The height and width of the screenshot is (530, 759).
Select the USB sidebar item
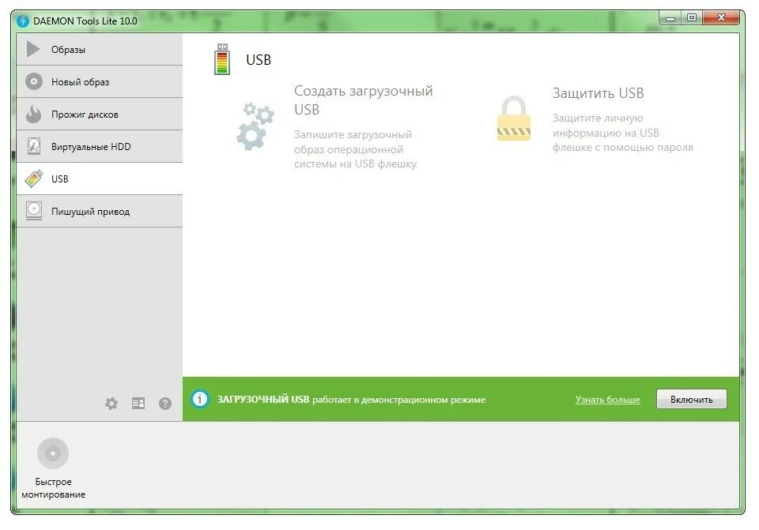(x=100, y=179)
